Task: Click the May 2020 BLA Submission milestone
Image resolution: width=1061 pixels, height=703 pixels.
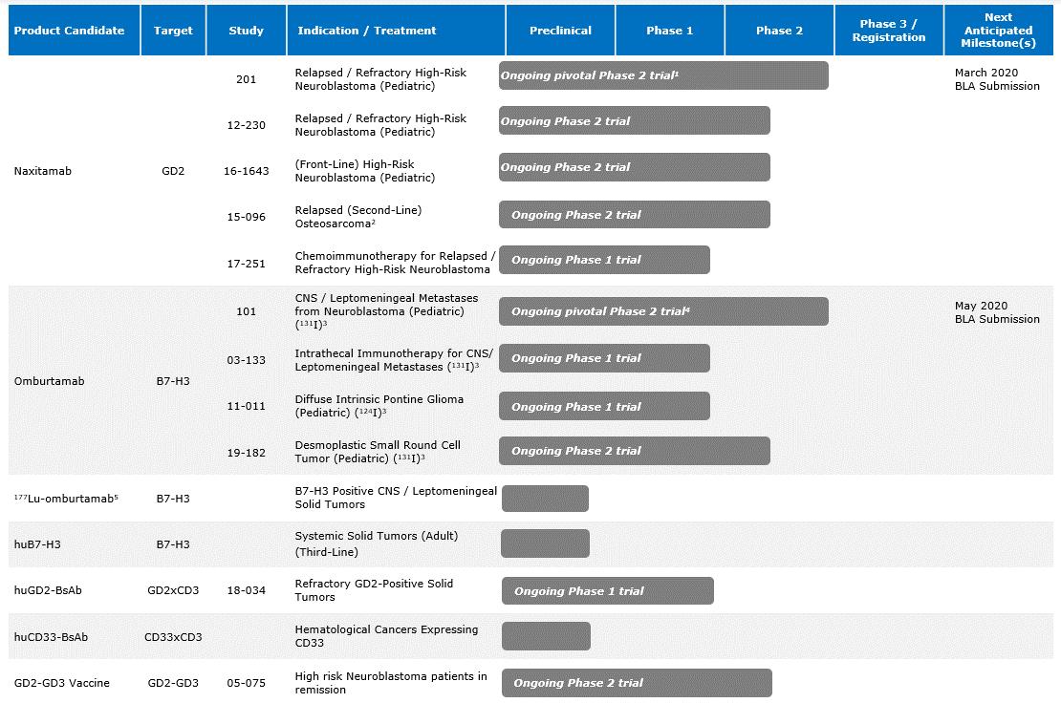Action: (997, 312)
